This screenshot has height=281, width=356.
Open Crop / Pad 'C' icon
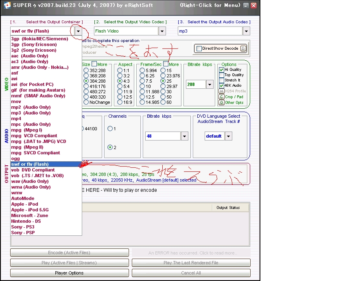221,97
